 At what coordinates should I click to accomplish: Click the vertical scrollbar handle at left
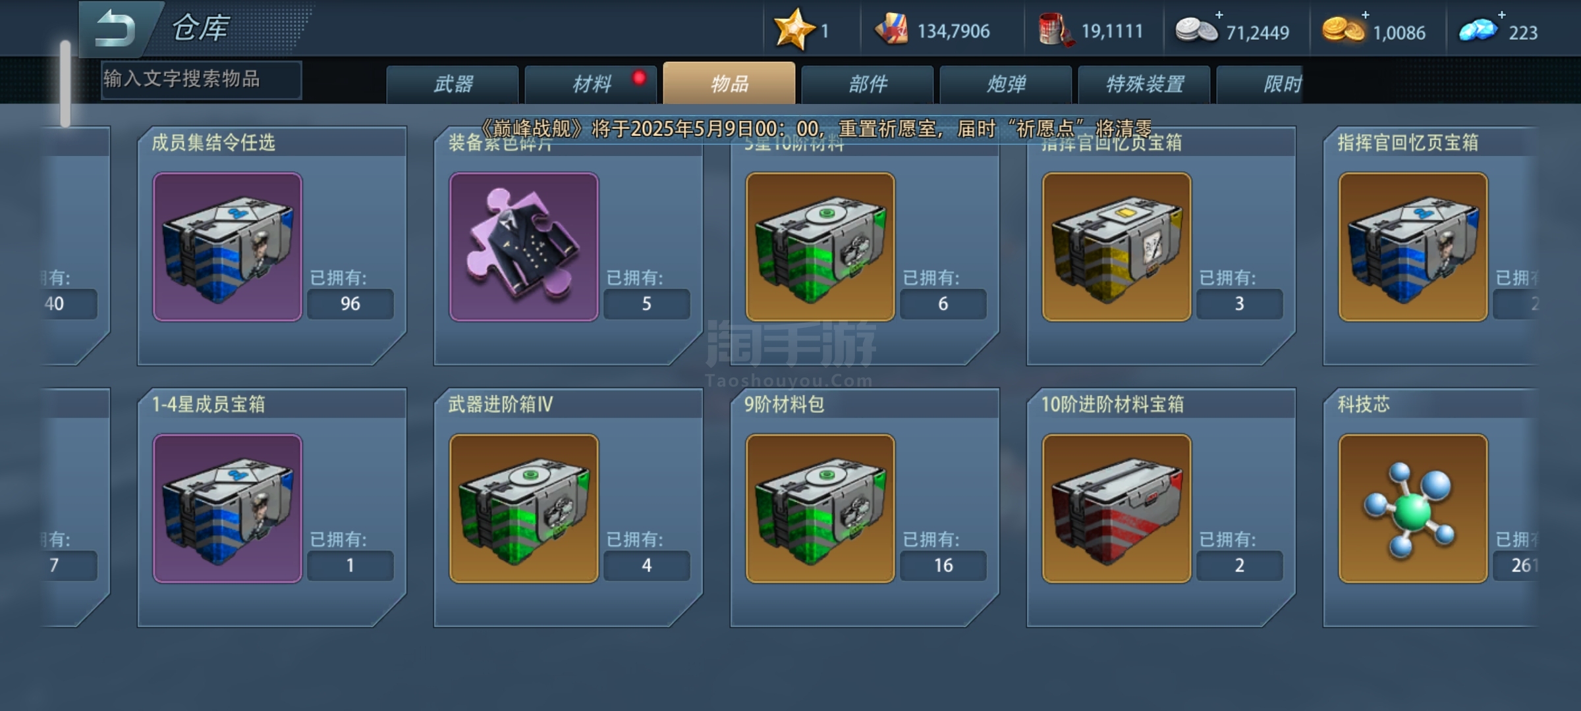[x=65, y=84]
